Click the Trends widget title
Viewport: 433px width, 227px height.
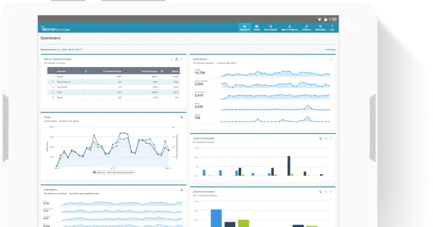[47, 118]
